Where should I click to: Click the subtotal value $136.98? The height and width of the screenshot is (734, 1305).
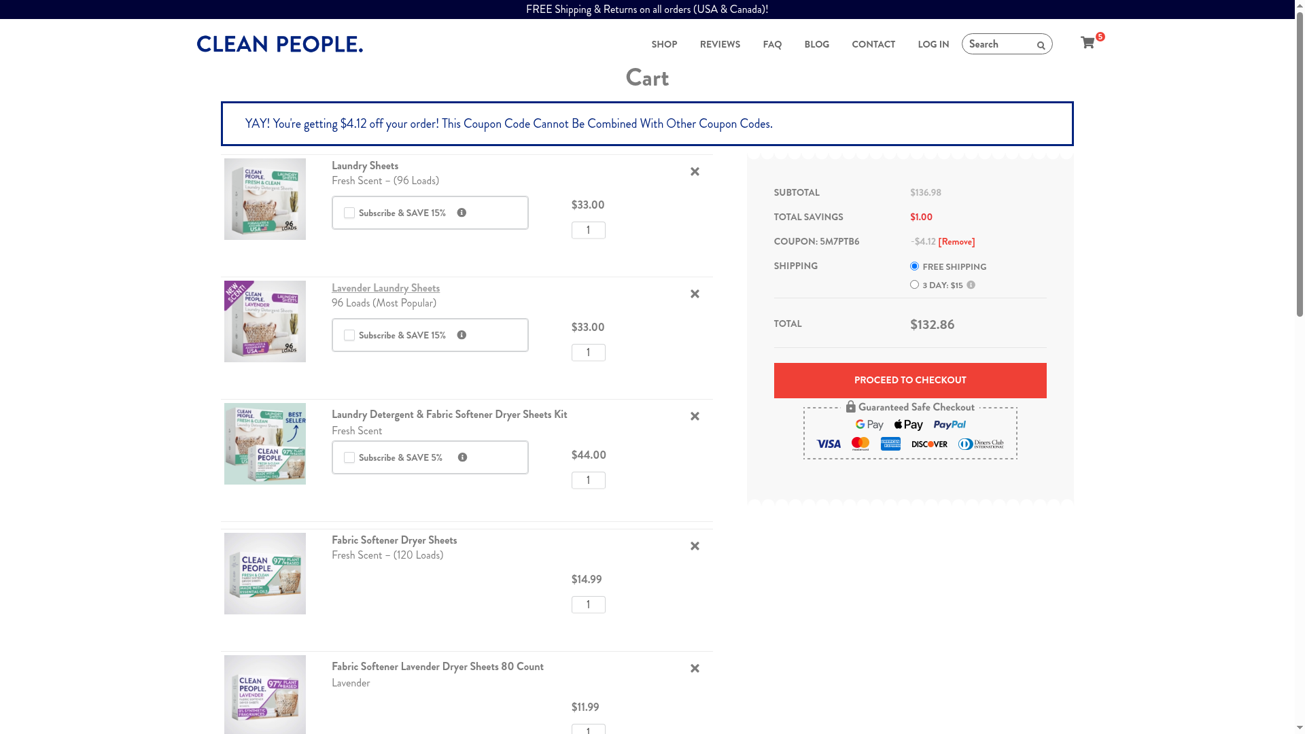(926, 193)
